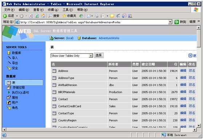The image size is (203, 139).
Task: Open 用户 (Users) in the sidebar
Action: point(15,103)
